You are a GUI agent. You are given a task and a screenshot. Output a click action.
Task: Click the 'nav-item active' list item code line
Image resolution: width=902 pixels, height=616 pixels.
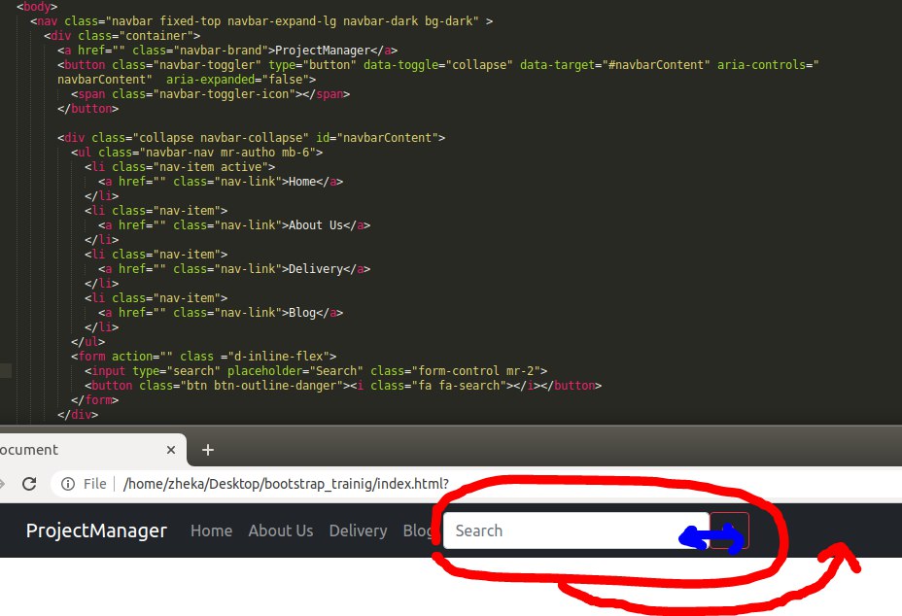(x=180, y=167)
